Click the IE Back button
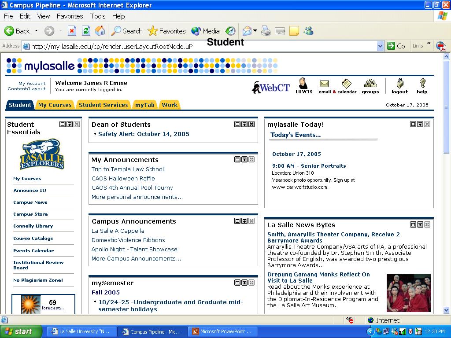This screenshot has width=451, height=338. [x=17, y=31]
